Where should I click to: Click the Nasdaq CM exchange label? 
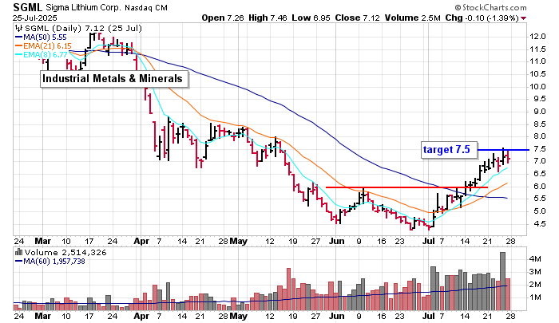pyautogui.click(x=146, y=7)
